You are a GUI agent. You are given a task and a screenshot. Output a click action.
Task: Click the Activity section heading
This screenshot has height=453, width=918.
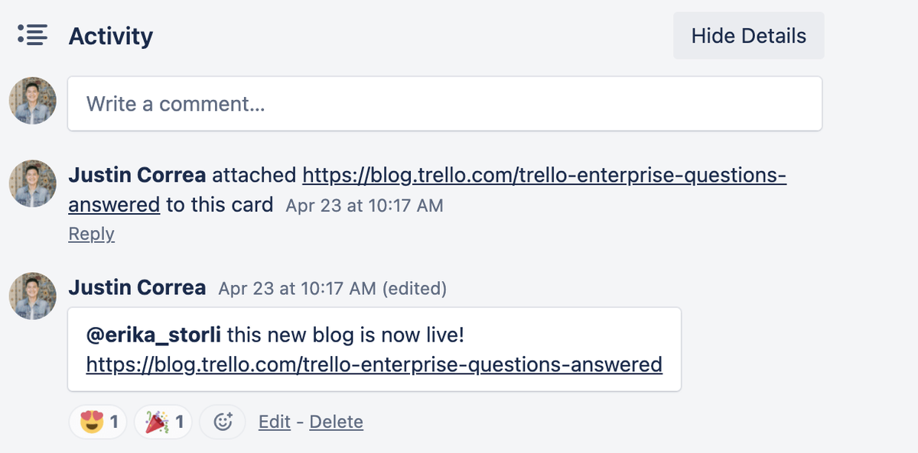point(111,36)
